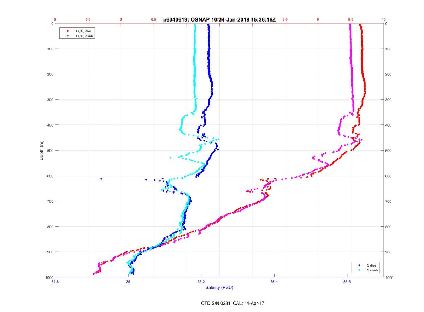Click the "S climb" legend entry
The image size is (424, 312).
coord(372,270)
